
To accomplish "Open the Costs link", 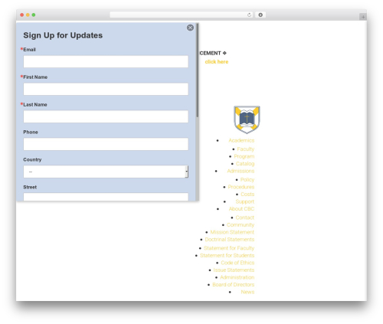I will pos(247,195).
